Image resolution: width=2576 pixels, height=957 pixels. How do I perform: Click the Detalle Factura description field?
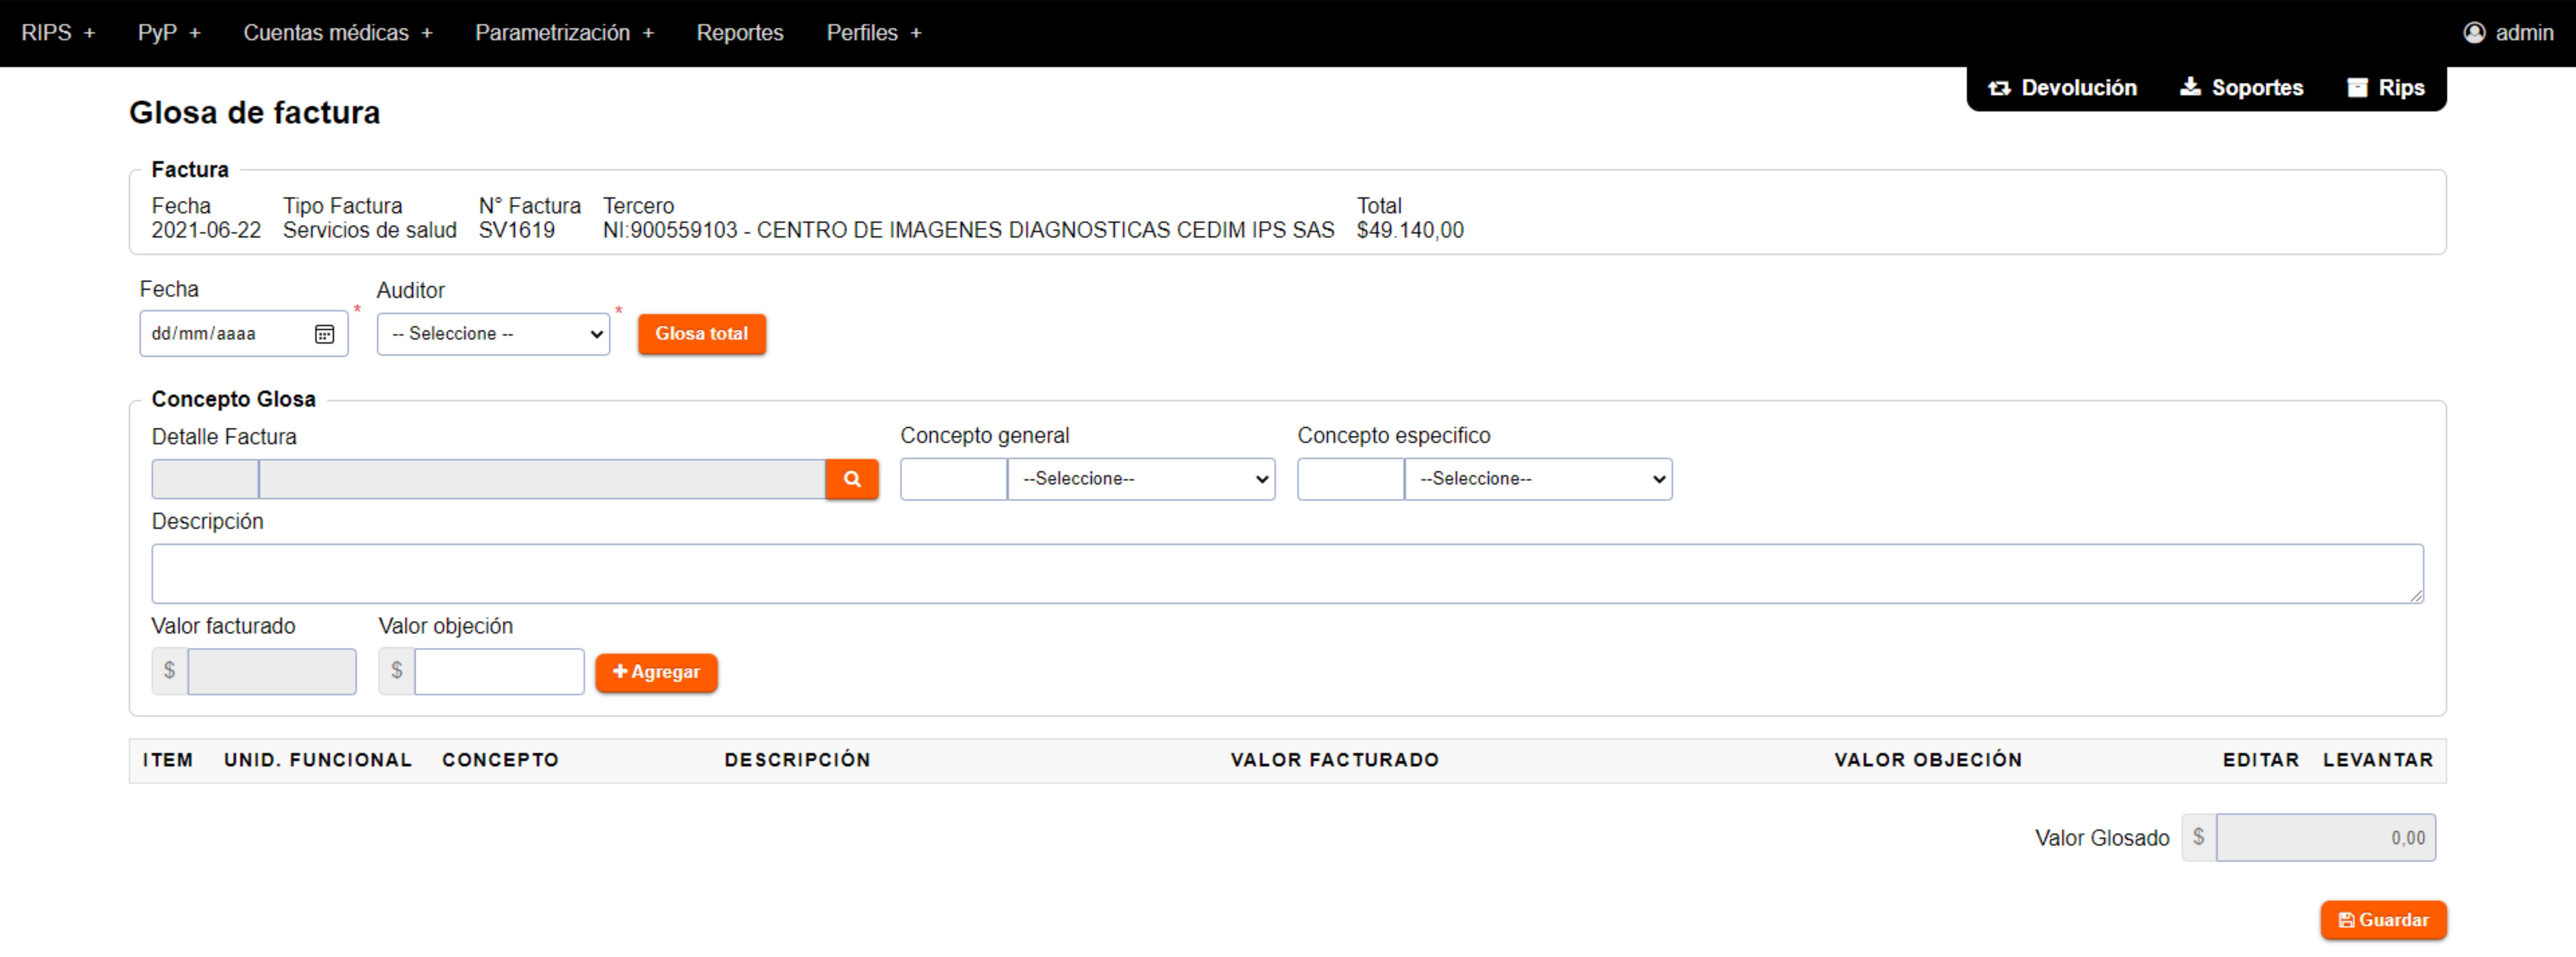(x=542, y=479)
